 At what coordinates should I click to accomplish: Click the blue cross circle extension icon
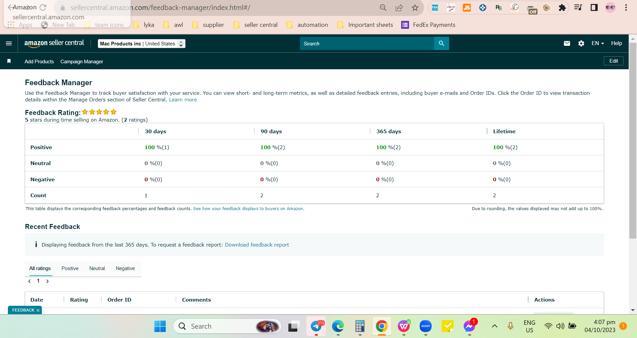pyautogui.click(x=483, y=8)
